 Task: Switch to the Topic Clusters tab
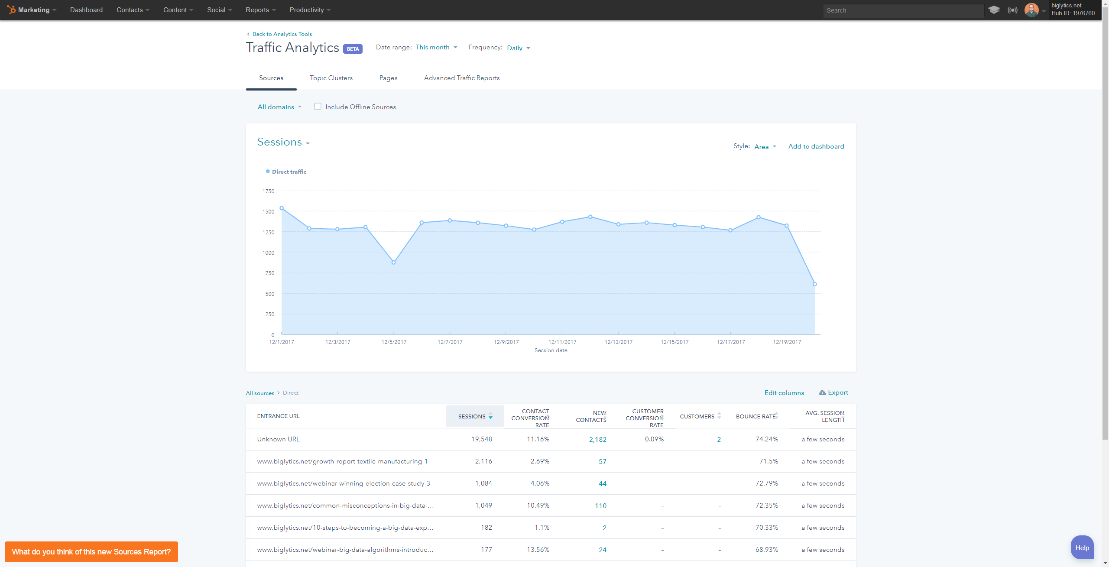pyautogui.click(x=331, y=78)
